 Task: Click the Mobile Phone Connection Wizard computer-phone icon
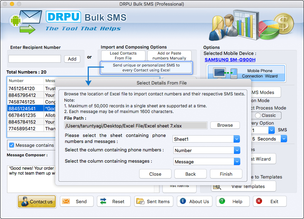(225, 73)
